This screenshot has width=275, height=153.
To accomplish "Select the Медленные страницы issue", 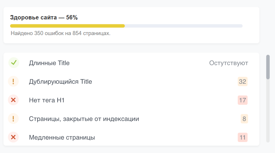I will tap(131, 137).
